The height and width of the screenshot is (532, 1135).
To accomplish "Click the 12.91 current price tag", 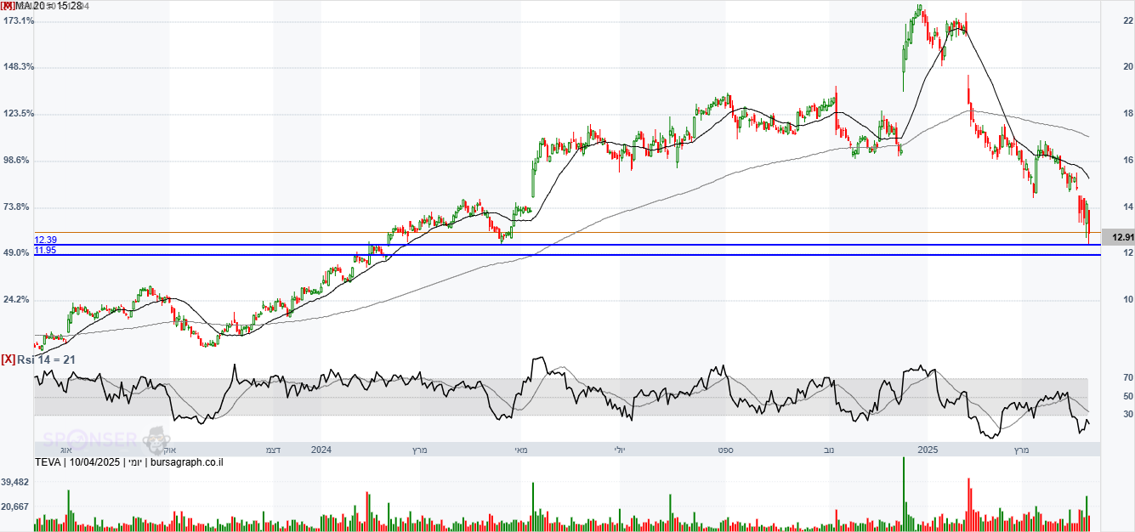I will click(1117, 237).
